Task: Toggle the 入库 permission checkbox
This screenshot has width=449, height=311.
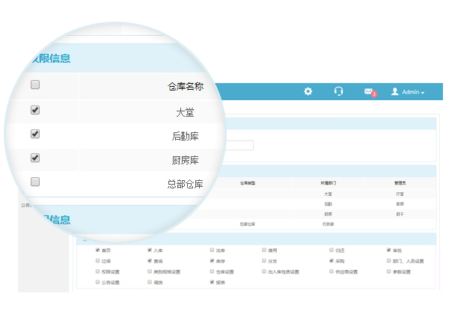Action: tap(150, 250)
